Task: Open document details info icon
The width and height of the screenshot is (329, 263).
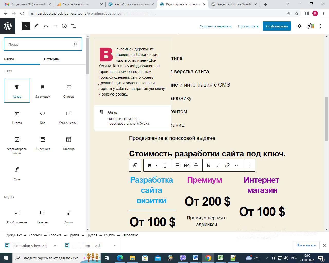Action: tap(64, 26)
